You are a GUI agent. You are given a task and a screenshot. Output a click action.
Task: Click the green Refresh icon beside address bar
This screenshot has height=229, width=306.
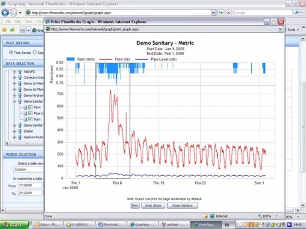[x=221, y=13]
